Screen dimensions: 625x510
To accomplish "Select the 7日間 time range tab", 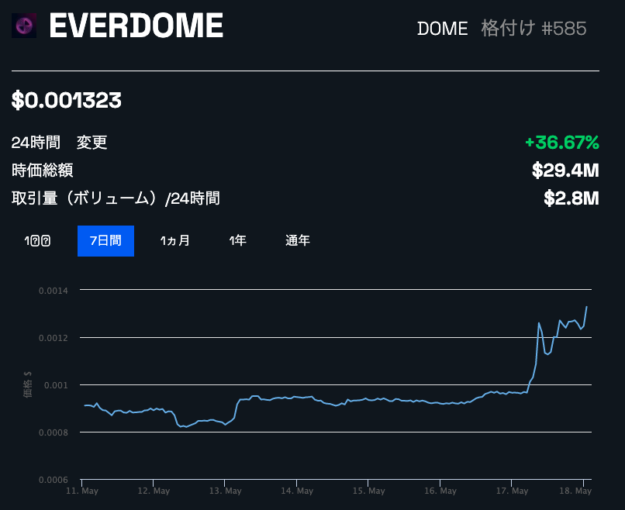I will (105, 240).
